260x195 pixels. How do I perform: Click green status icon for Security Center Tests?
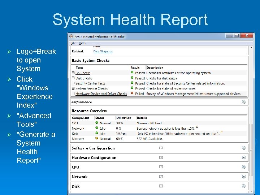pos(132,83)
